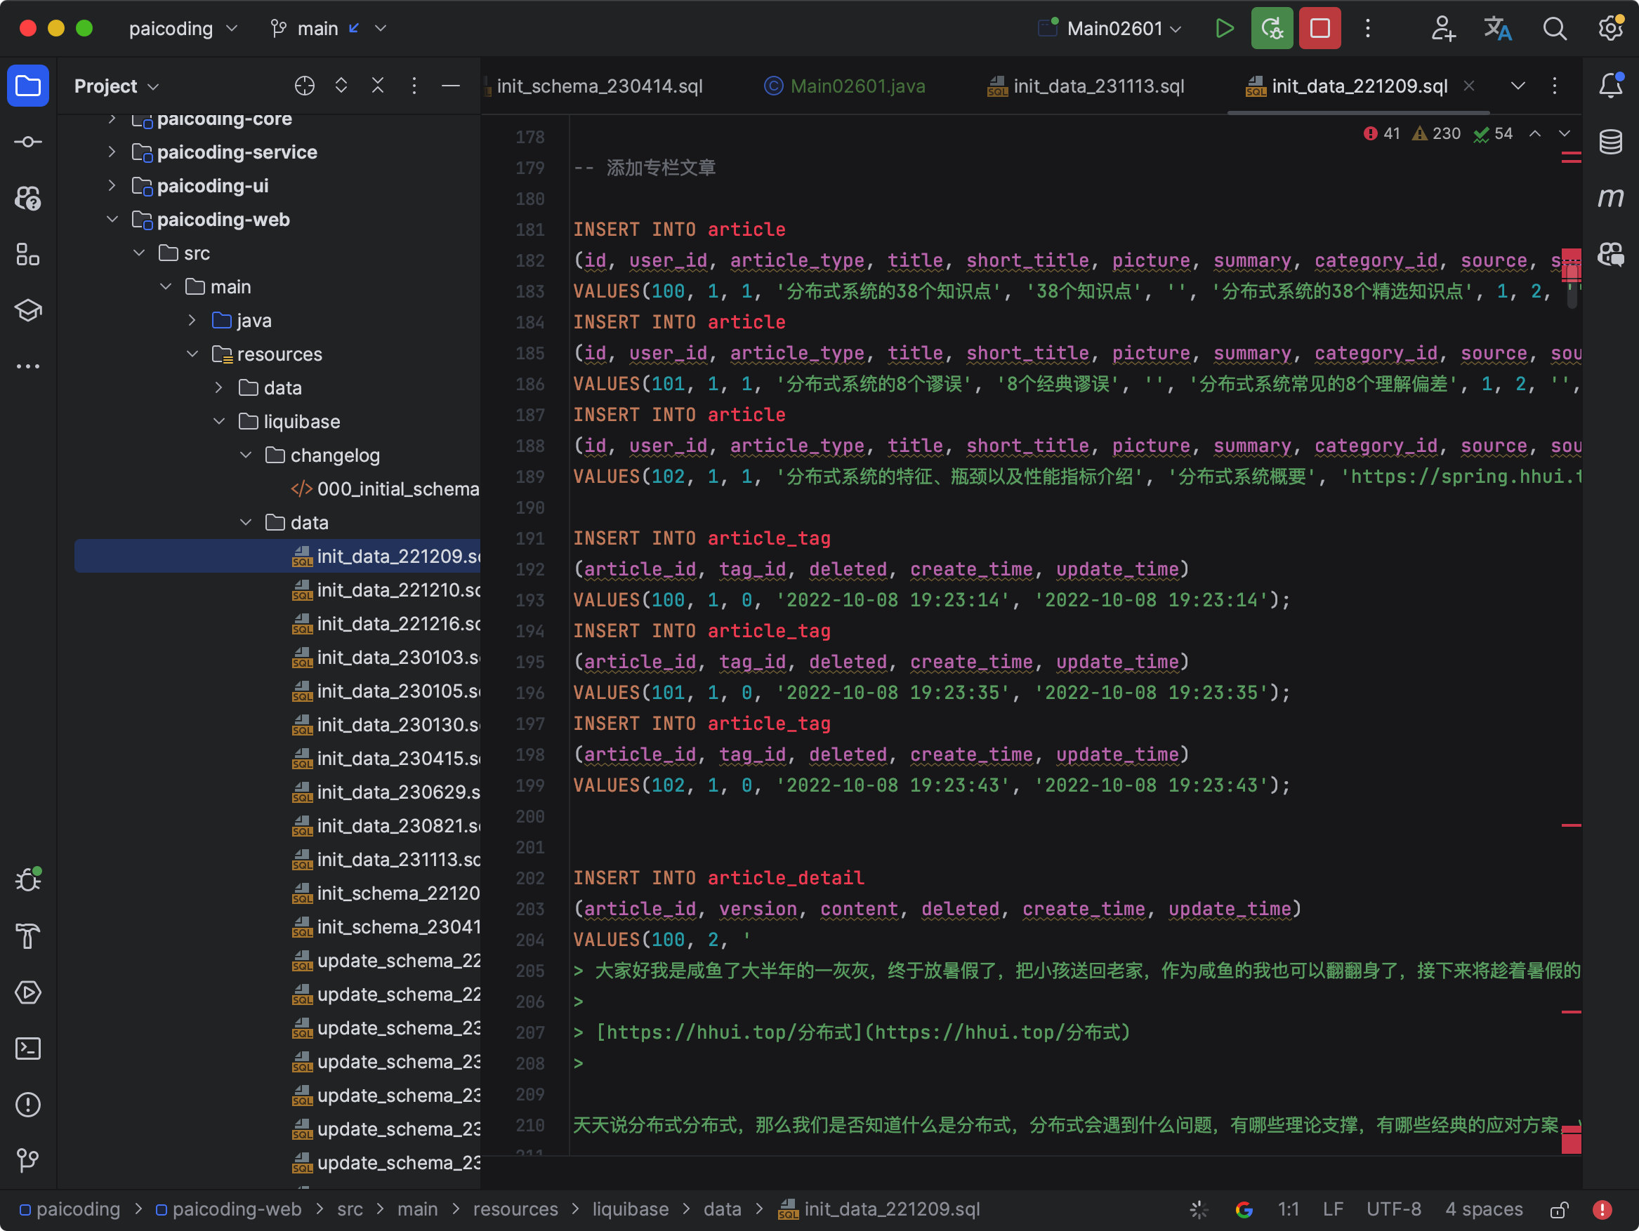Switch to init_data_231113.sql tab
This screenshot has width=1639, height=1231.
click(1098, 86)
